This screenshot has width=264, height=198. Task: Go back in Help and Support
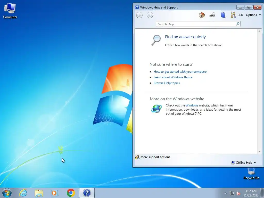click(139, 15)
